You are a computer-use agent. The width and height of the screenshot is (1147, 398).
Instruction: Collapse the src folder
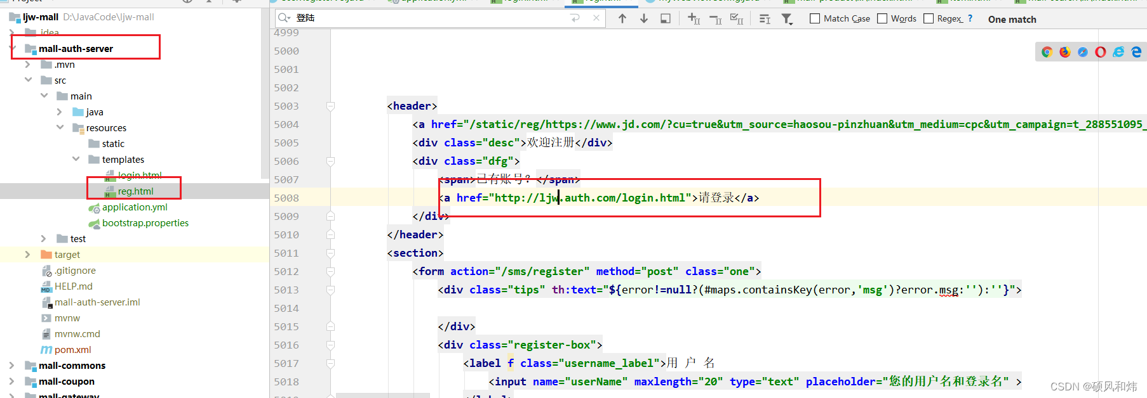(x=28, y=80)
